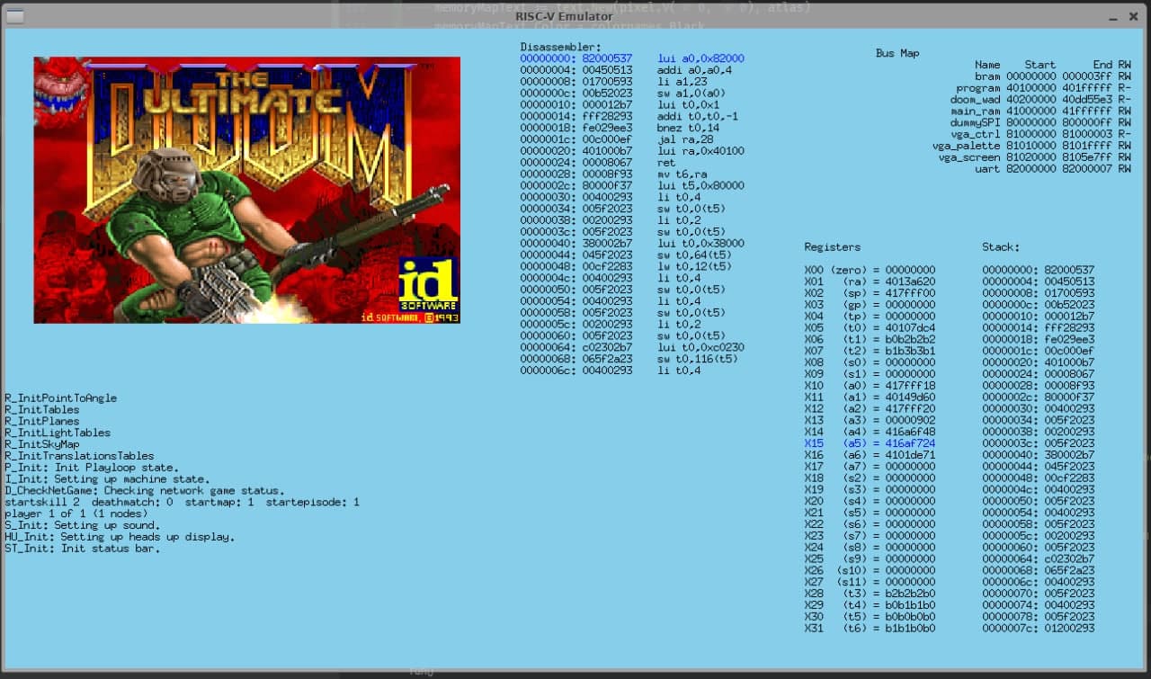The image size is (1151, 679).
Task: Select the 'bram' row in the Bus Map
Action: coord(1053,76)
